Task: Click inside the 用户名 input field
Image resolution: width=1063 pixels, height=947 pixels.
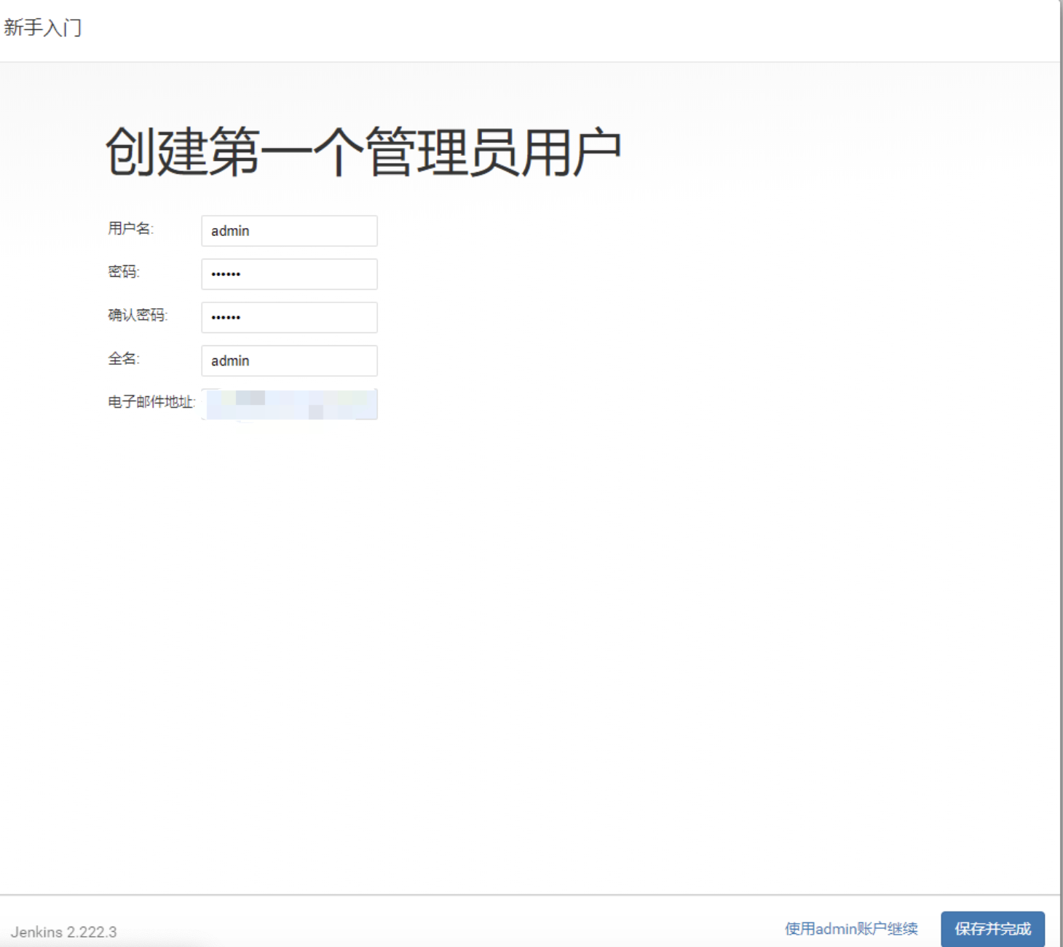Action: point(289,230)
